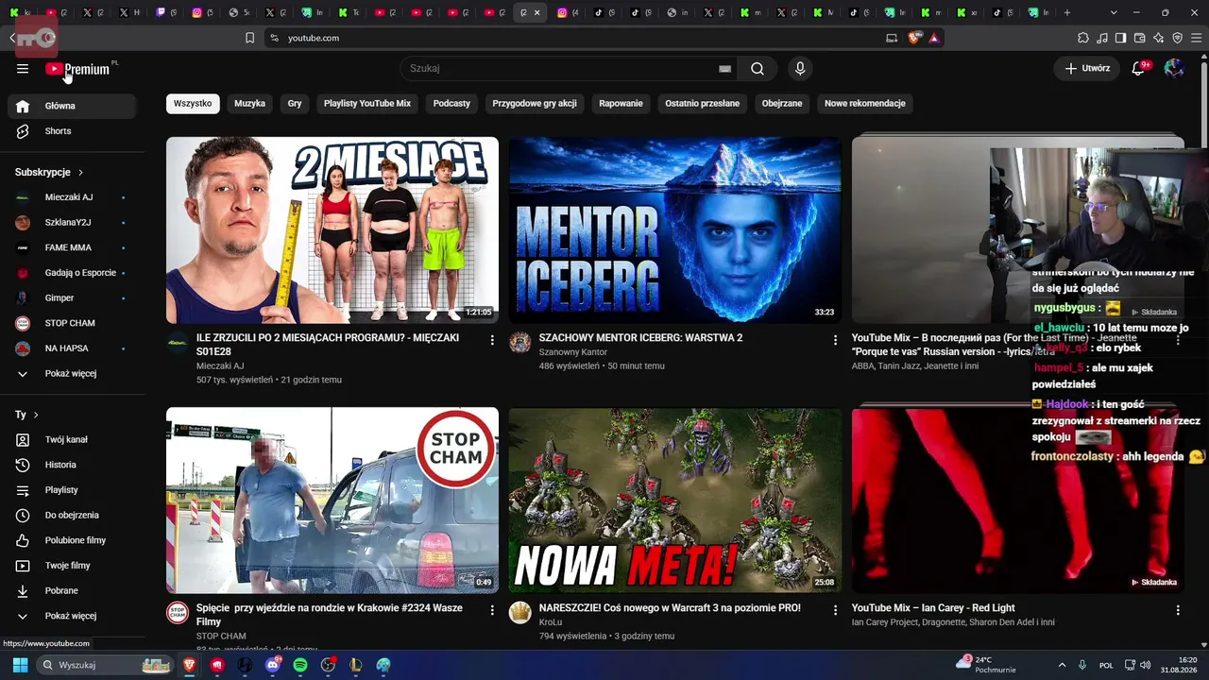Select the Rapowanie filter chip
1209x680 pixels.
coord(621,104)
